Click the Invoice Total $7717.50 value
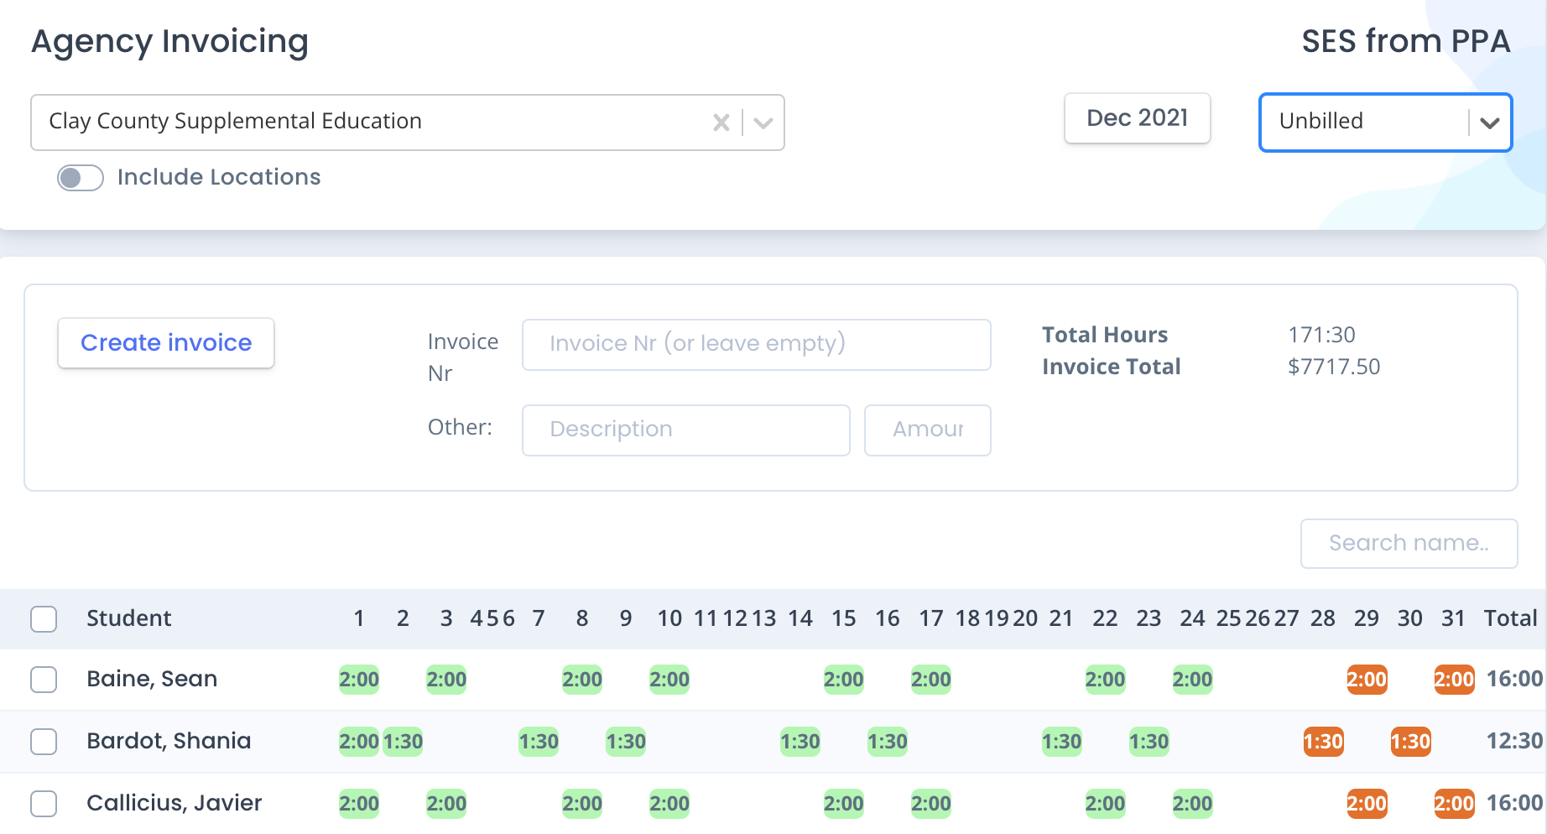This screenshot has height=834, width=1547. (x=1334, y=367)
